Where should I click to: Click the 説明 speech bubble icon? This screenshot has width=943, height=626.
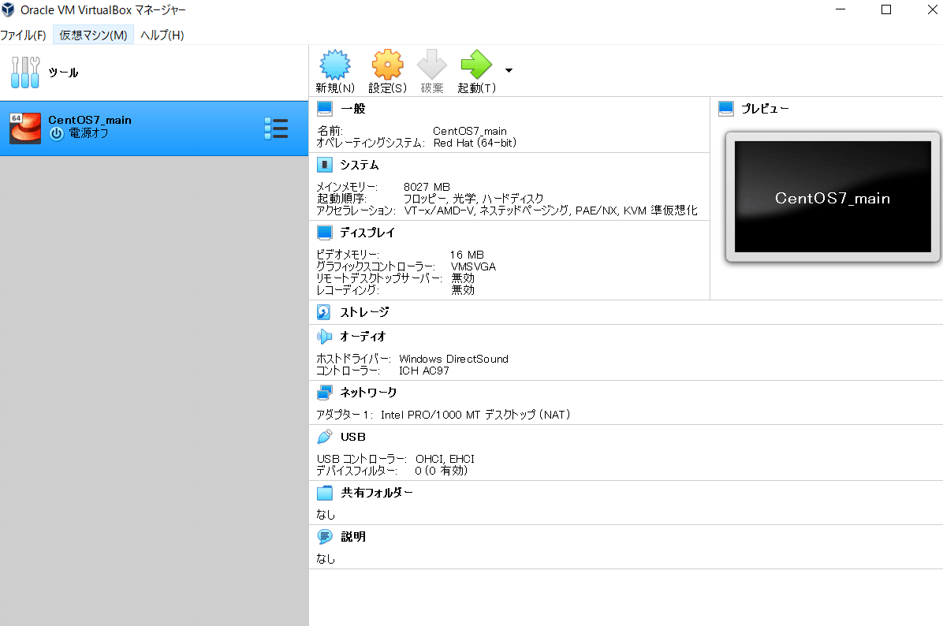pos(325,537)
